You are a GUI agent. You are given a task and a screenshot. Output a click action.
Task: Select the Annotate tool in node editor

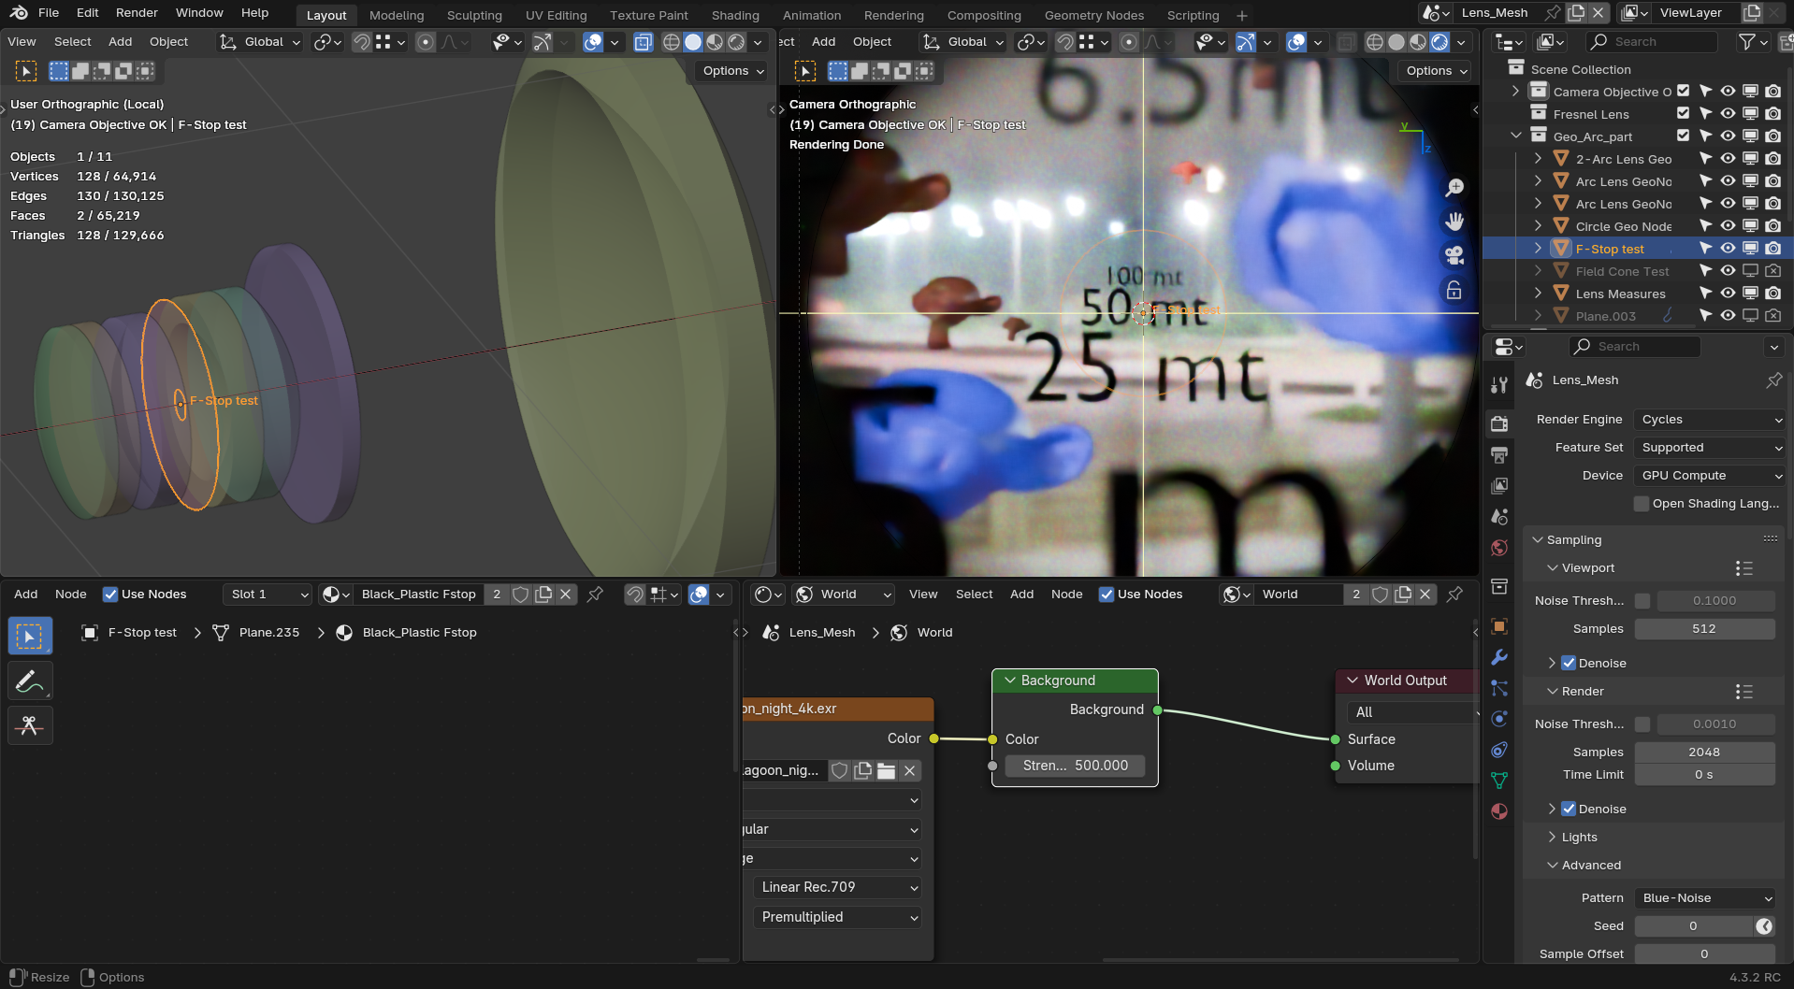pyautogui.click(x=30, y=681)
